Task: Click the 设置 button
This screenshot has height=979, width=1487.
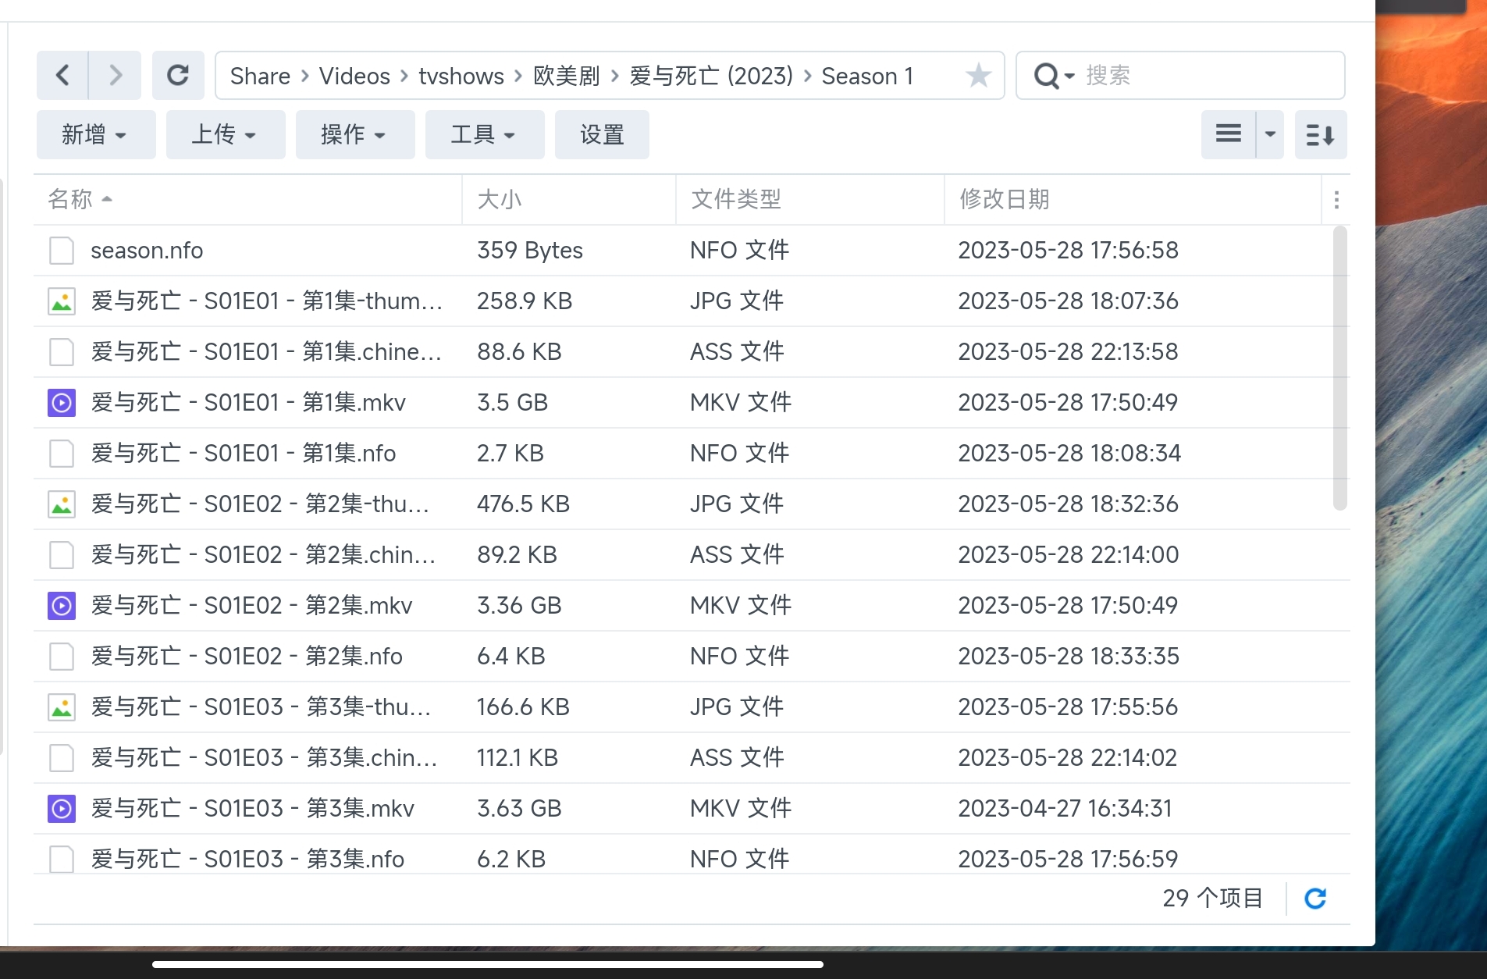Action: coord(602,134)
